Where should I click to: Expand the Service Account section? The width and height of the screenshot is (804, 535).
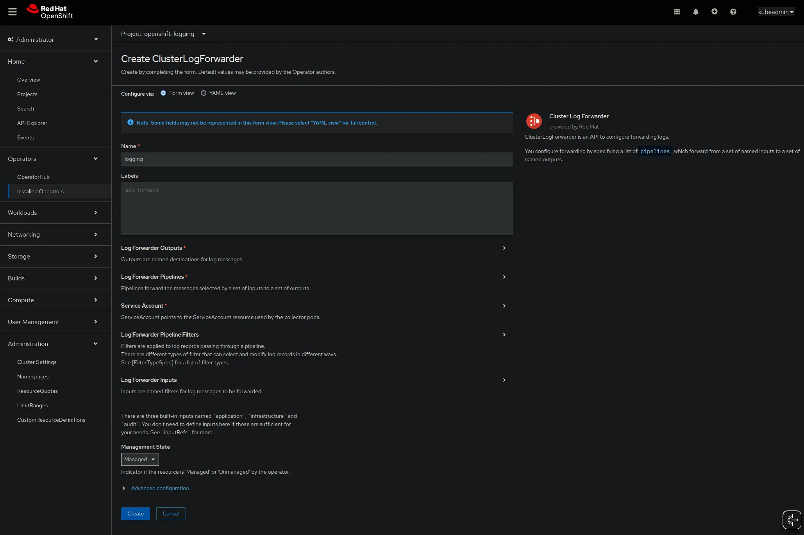pyautogui.click(x=504, y=306)
